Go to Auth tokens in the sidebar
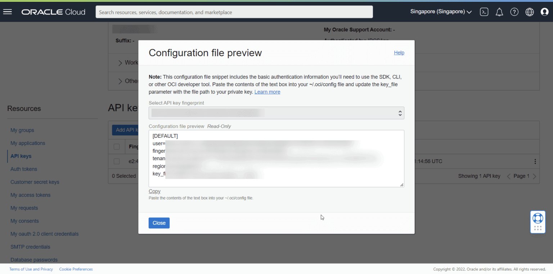The height and width of the screenshot is (274, 553). coord(24,169)
